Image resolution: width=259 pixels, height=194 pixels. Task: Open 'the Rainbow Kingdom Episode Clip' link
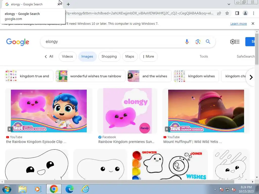36,142
